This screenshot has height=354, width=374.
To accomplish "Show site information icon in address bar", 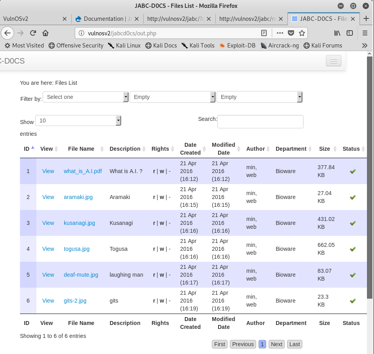I will click(81, 33).
